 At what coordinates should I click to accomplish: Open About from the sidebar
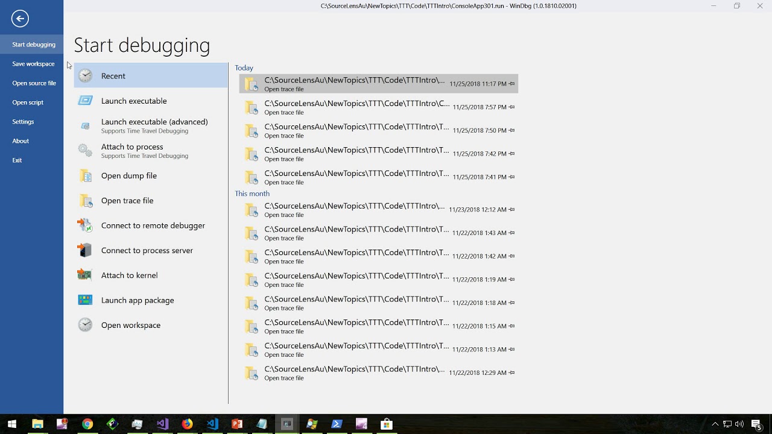point(31,141)
